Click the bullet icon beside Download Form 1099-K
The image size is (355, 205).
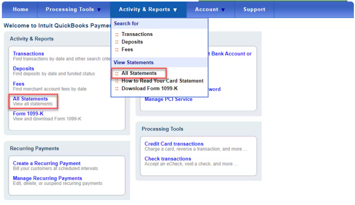[117, 89]
